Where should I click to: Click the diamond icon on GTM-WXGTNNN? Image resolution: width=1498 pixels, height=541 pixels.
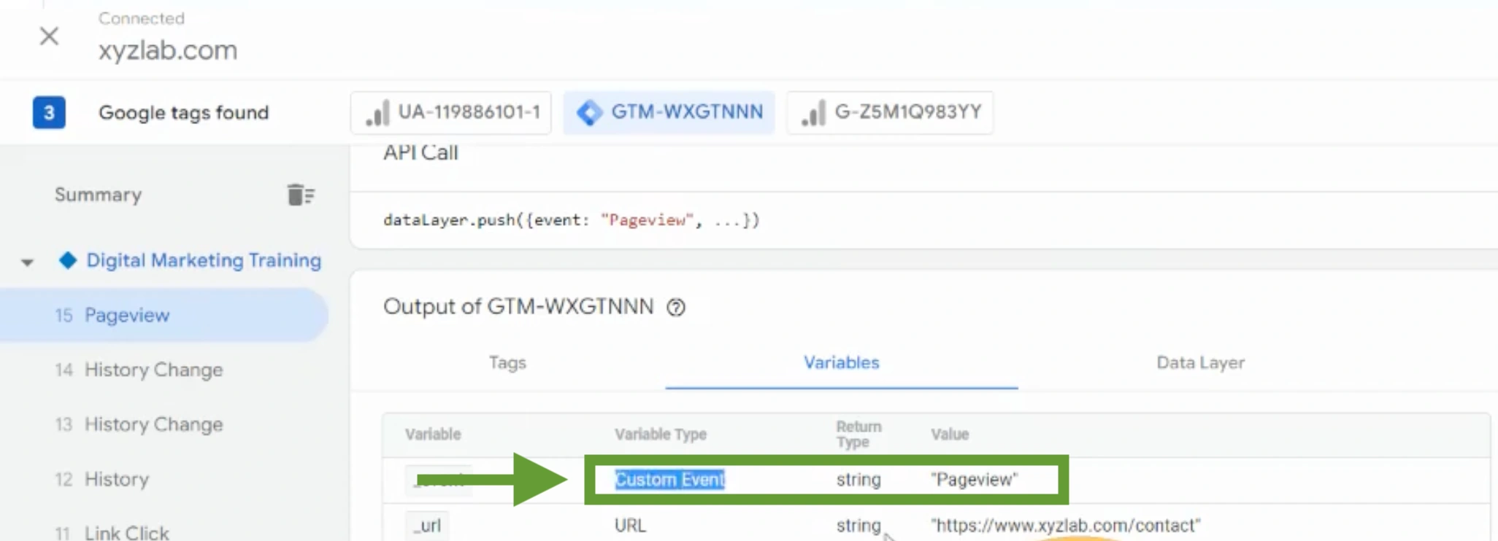click(x=589, y=112)
